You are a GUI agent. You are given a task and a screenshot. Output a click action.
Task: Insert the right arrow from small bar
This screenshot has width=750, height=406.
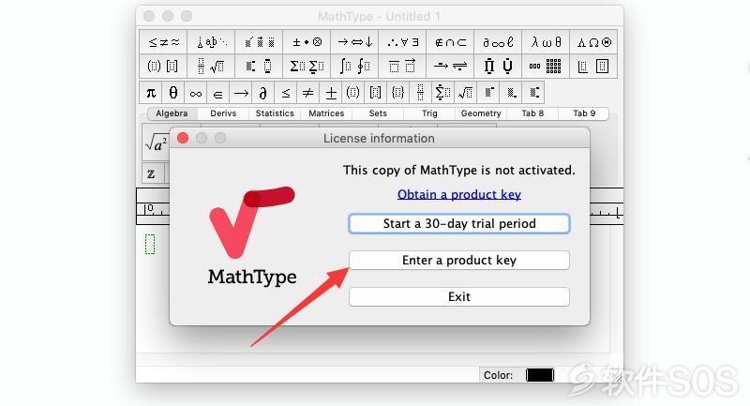click(241, 93)
